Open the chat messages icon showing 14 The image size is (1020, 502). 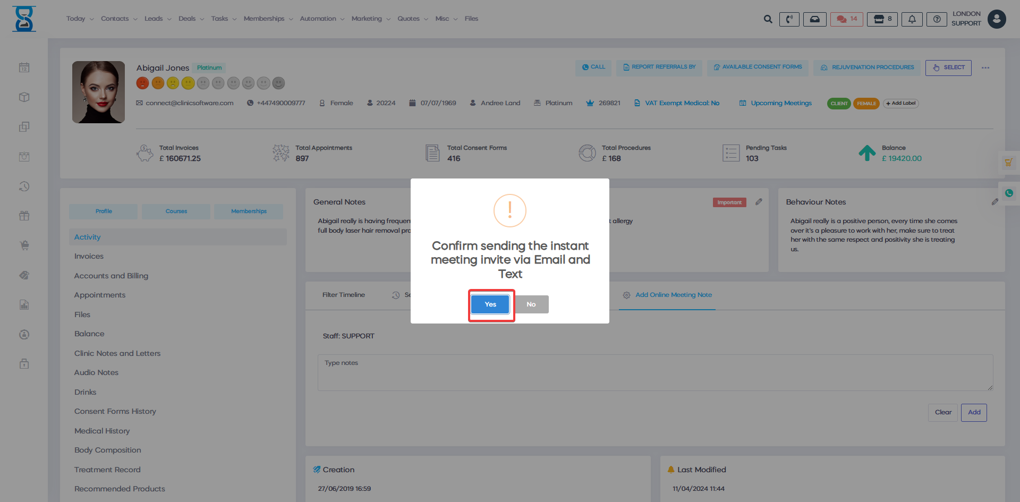tap(846, 19)
